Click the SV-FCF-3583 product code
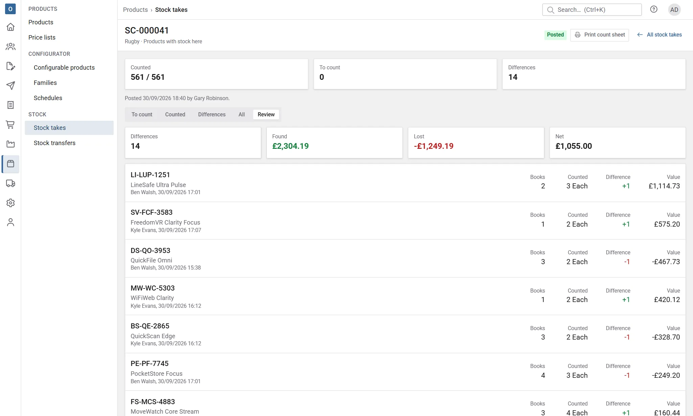This screenshot has height=416, width=693. point(152,212)
